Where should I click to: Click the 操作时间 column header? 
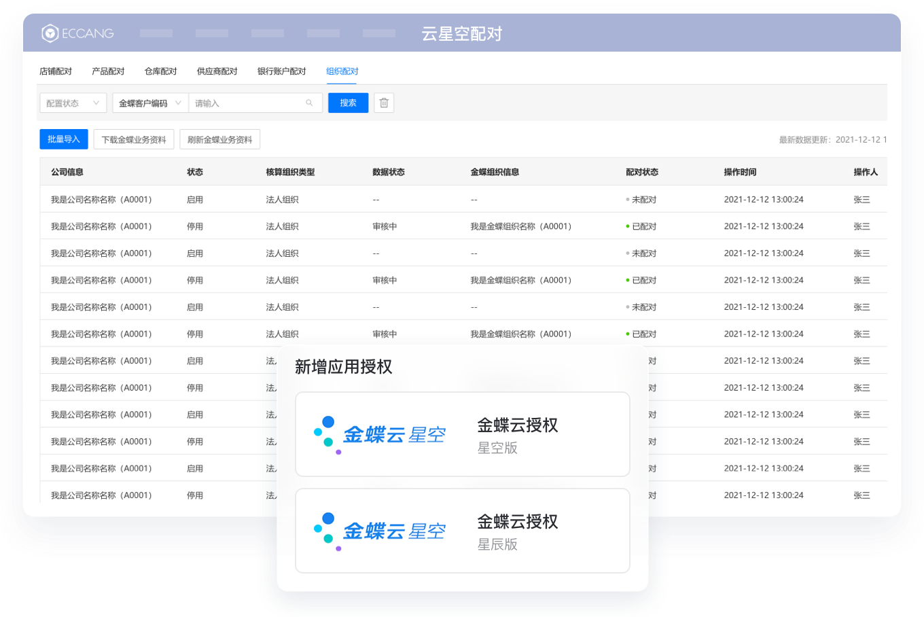click(x=740, y=172)
